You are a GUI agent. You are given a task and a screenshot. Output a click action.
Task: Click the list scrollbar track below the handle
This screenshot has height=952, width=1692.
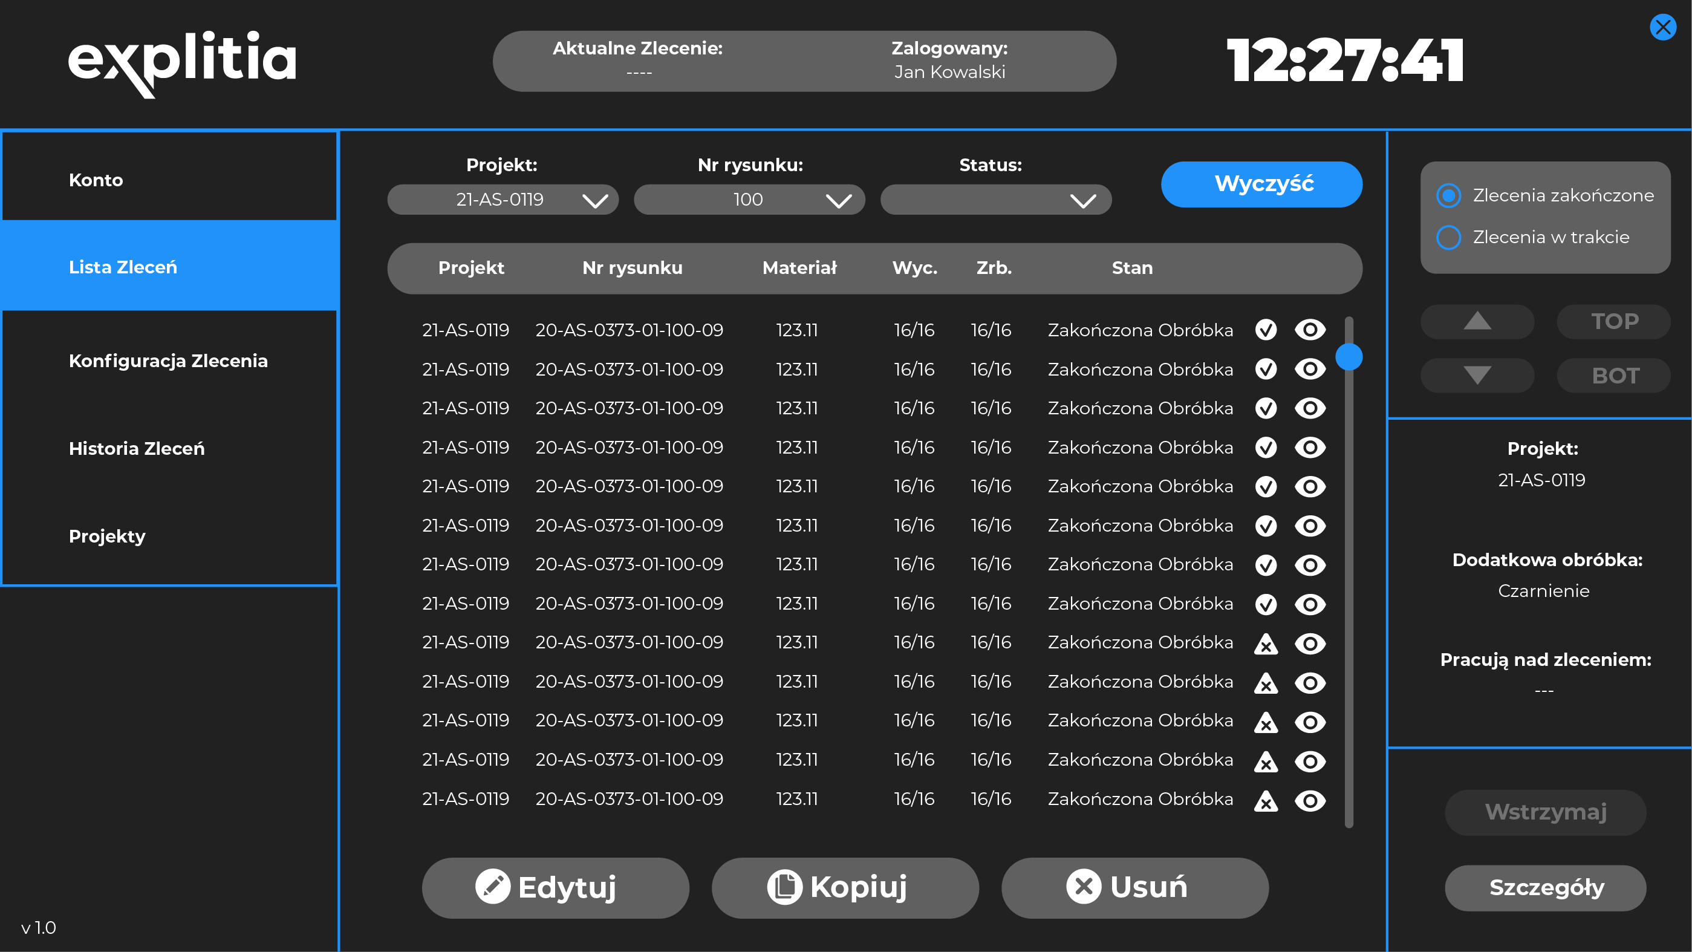tap(1349, 598)
